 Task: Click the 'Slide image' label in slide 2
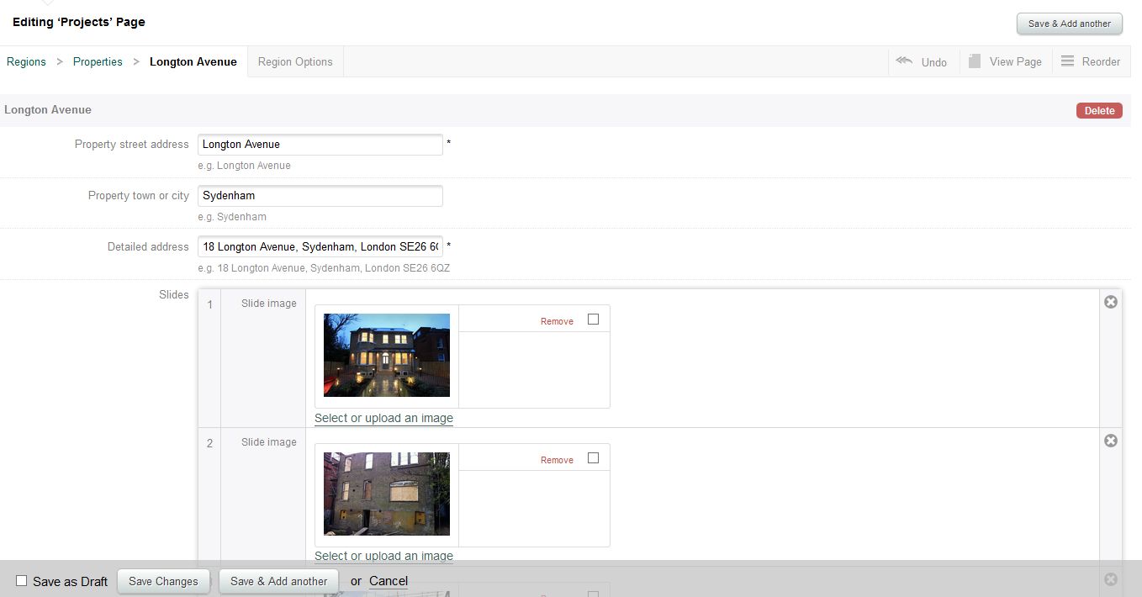point(269,442)
